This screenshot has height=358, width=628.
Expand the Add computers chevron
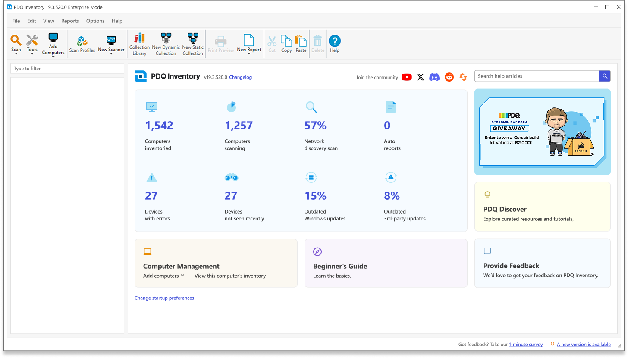click(182, 276)
